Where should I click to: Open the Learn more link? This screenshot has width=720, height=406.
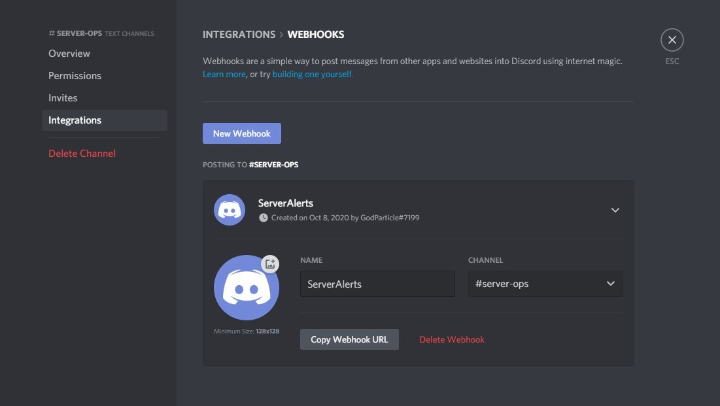pos(224,75)
